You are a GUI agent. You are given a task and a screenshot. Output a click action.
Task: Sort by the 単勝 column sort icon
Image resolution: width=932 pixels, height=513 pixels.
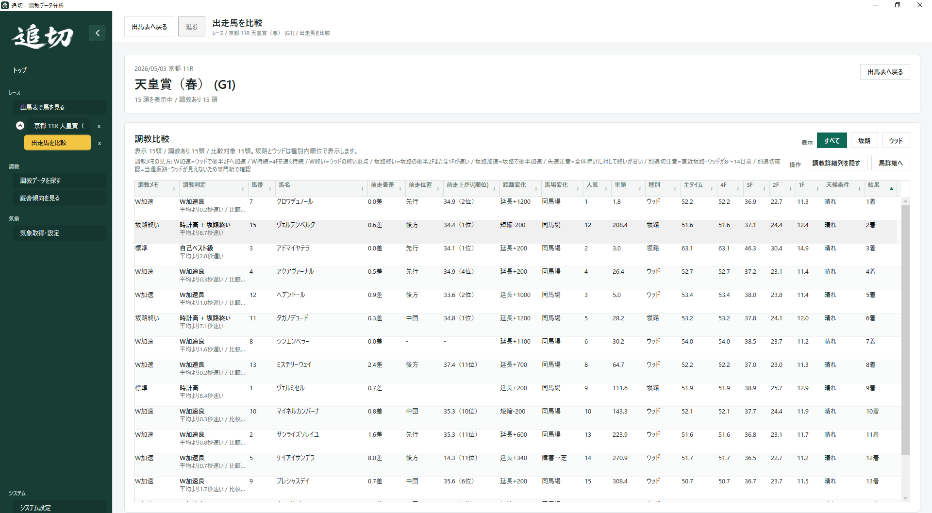pos(640,189)
